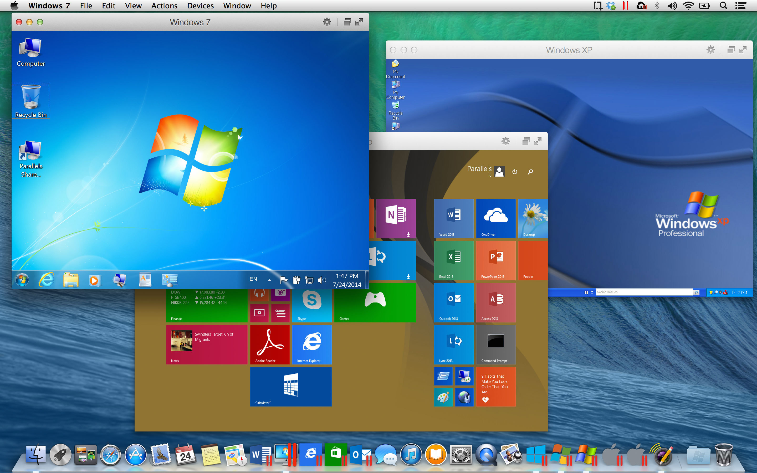Expand Finance tile in Start screen
The width and height of the screenshot is (757, 473).
tap(207, 305)
